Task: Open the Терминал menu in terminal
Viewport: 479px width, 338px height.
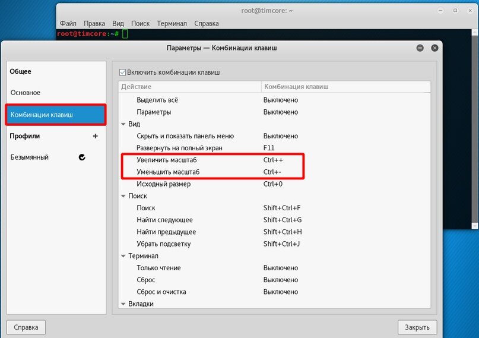Action: point(172,24)
